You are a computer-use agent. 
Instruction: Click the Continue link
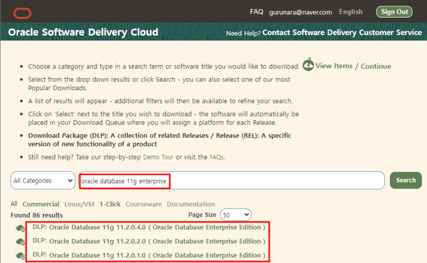point(376,66)
